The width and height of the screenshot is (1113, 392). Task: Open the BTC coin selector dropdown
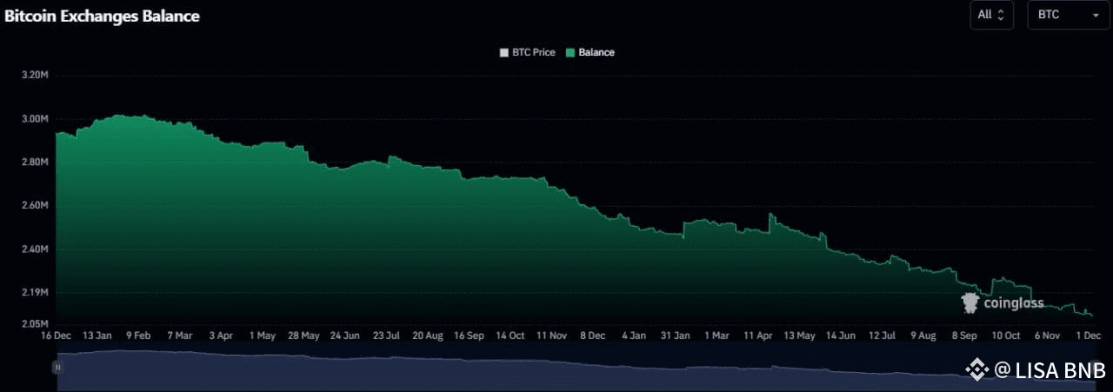coord(1069,15)
